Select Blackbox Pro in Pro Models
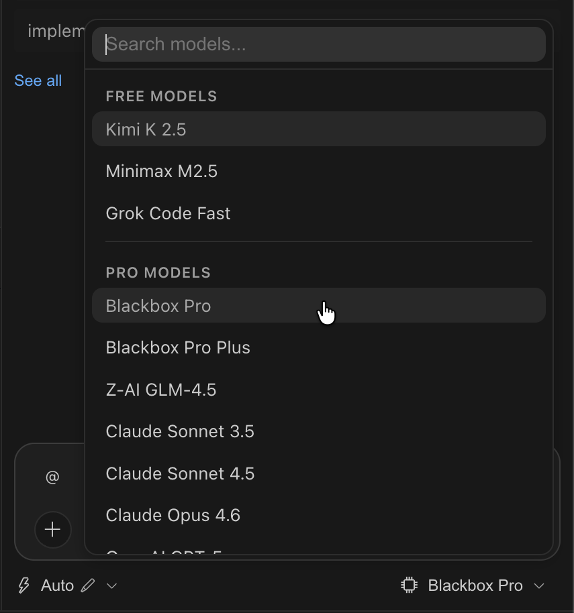This screenshot has height=613, width=574. 158,306
